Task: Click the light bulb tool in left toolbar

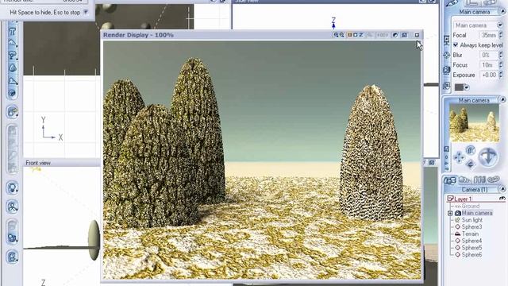Action: point(13,187)
